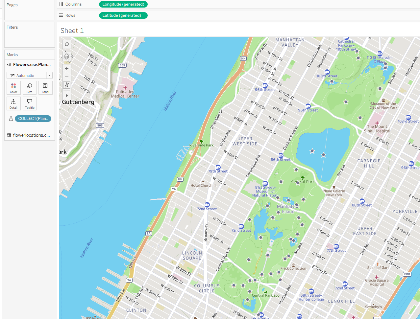Click the detail icon beside the COLLECT pill

[11, 119]
